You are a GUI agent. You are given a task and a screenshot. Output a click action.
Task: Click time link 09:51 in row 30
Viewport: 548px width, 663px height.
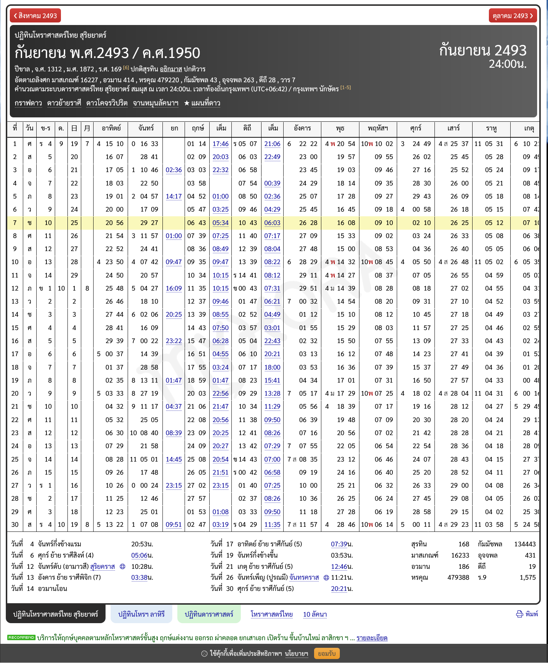(x=174, y=525)
